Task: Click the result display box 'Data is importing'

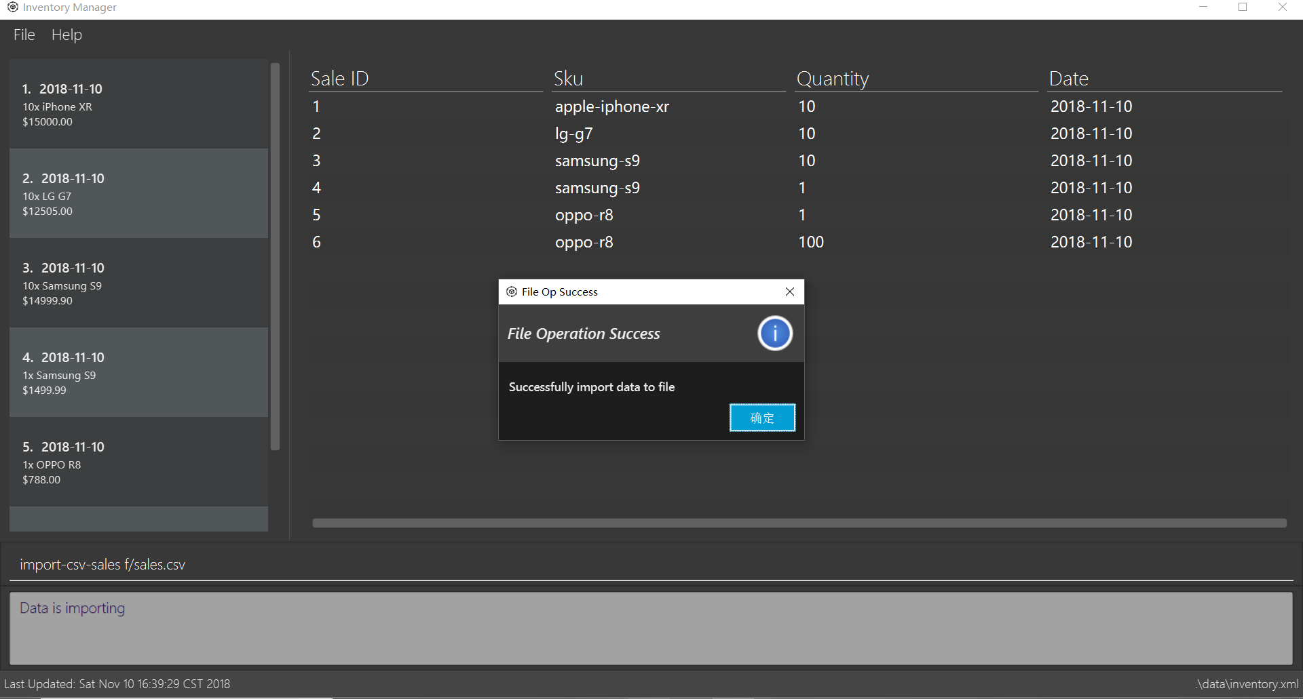Action: 651,628
